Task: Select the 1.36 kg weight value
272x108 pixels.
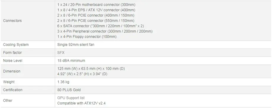Action: click(63, 82)
